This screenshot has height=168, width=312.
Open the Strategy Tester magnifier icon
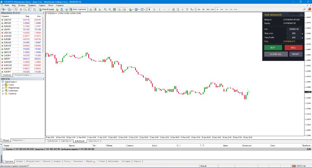[x=34, y=9]
